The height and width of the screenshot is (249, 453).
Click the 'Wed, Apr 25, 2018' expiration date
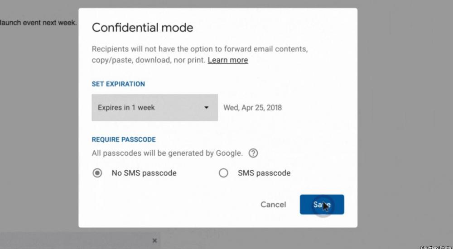(252, 108)
